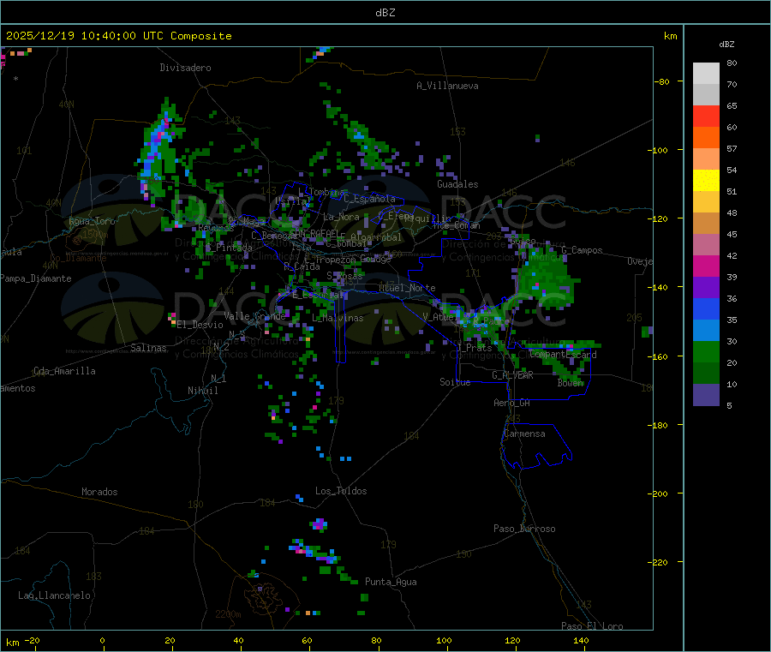Click the L_Malvinas map label
Image resolution: width=771 pixels, height=652 pixels.
(338, 318)
